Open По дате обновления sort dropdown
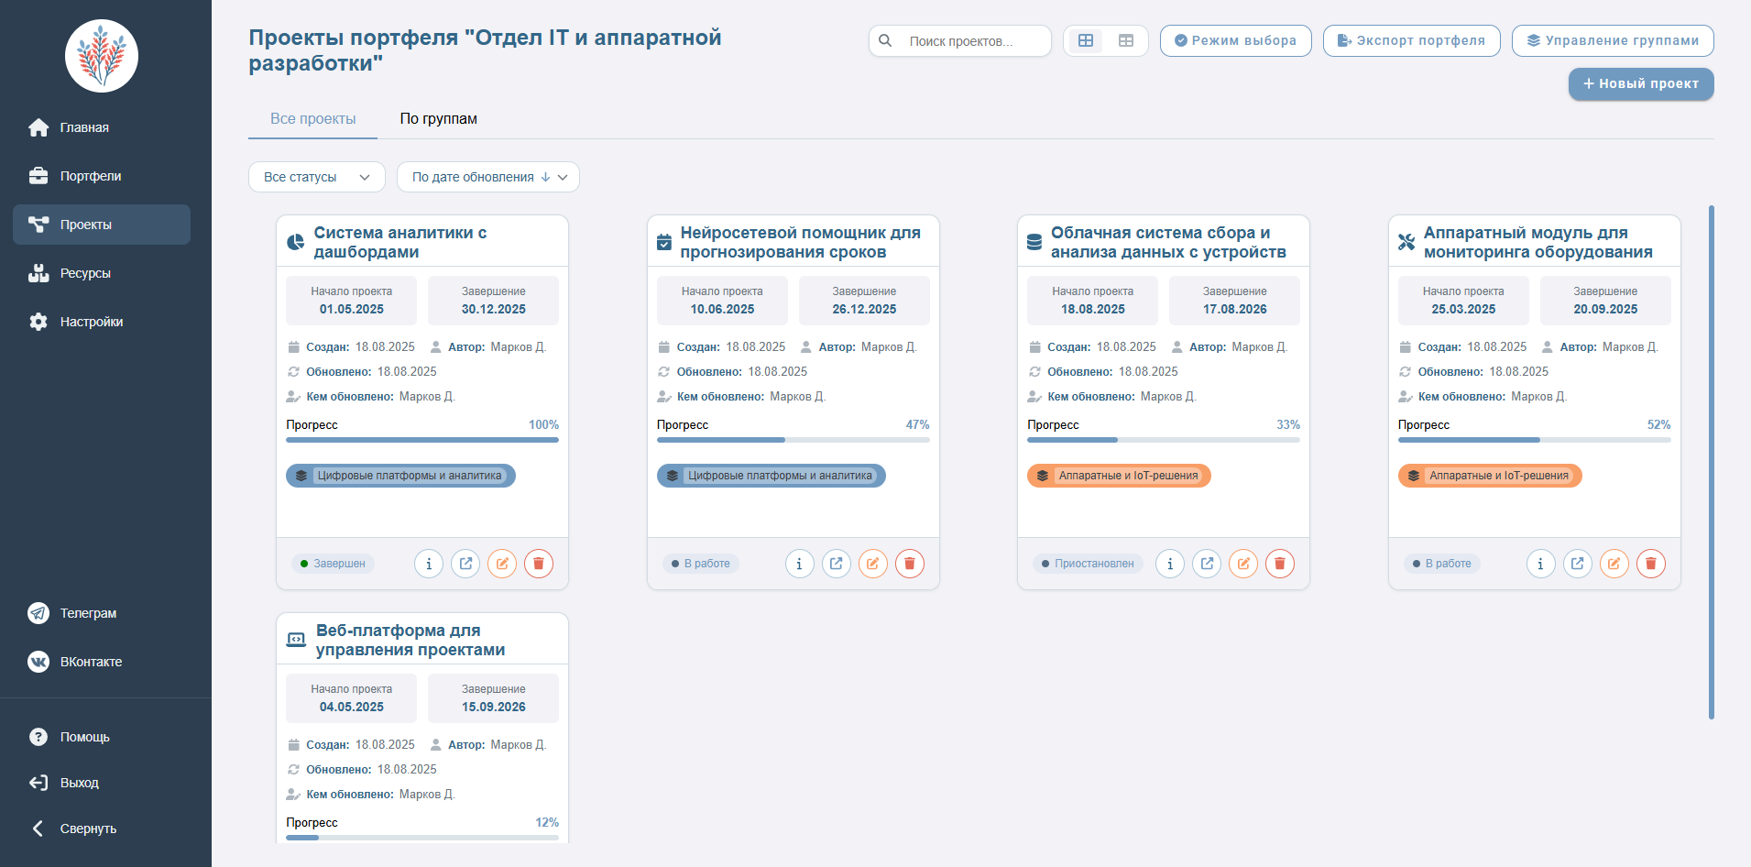1751x867 pixels. coord(487,177)
